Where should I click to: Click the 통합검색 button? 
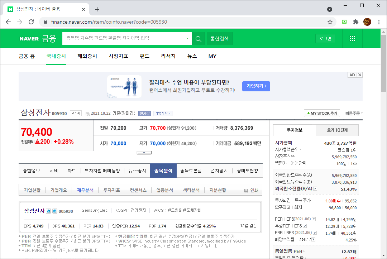(x=219, y=39)
